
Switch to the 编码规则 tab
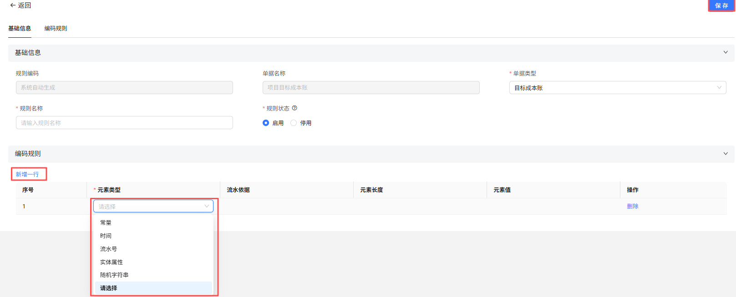[56, 28]
